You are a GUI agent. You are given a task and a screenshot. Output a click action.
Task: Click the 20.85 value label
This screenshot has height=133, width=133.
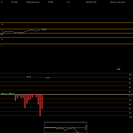pyautogui.click(x=29, y=77)
